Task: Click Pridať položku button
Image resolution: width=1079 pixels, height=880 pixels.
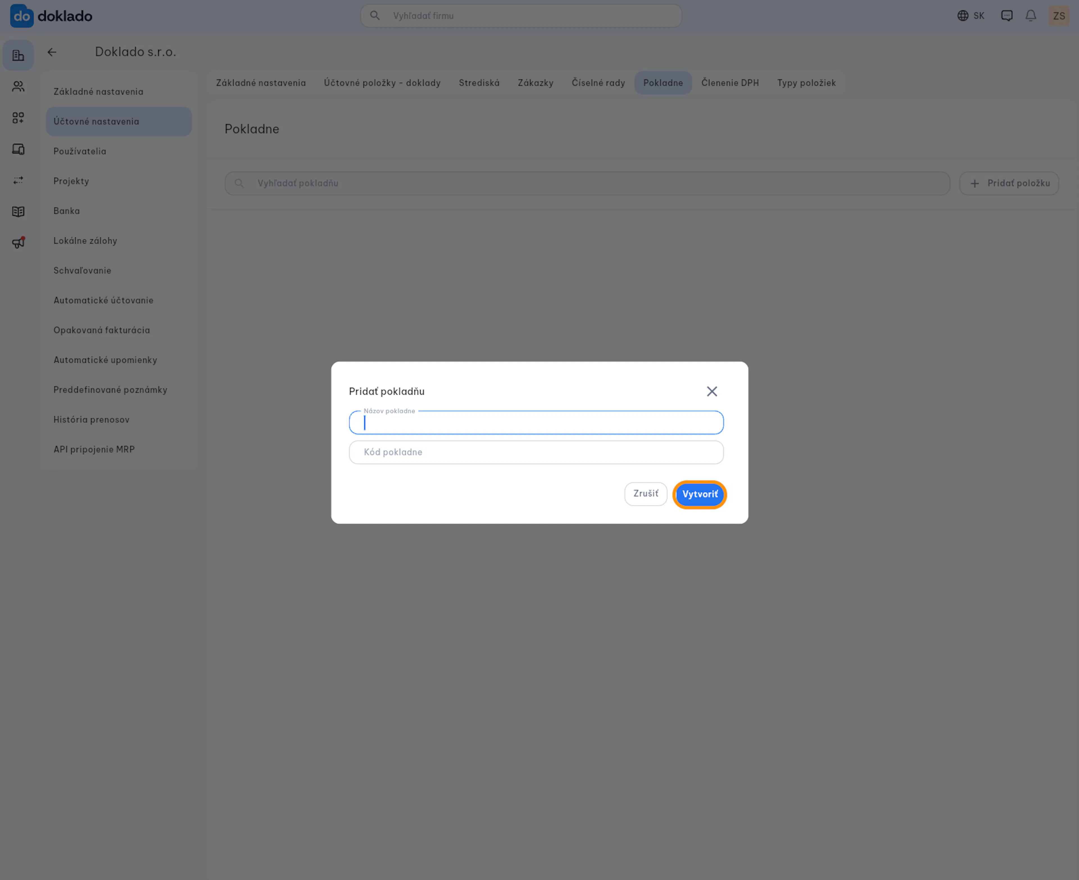Action: tap(1008, 183)
